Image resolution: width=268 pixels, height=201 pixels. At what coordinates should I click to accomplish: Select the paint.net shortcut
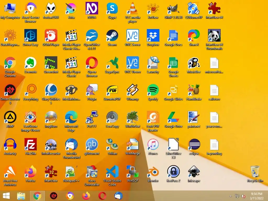pyautogui.click(x=194, y=119)
